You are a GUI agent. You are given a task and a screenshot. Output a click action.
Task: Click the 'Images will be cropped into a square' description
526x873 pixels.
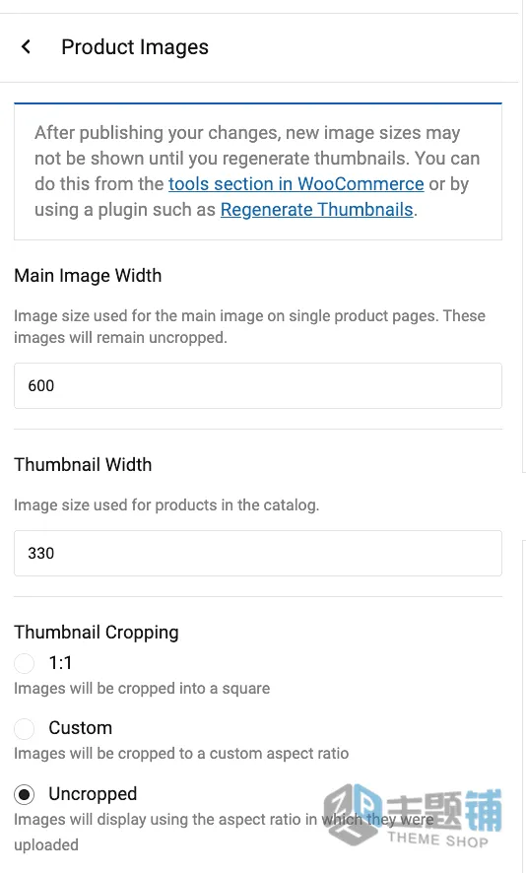(x=142, y=689)
